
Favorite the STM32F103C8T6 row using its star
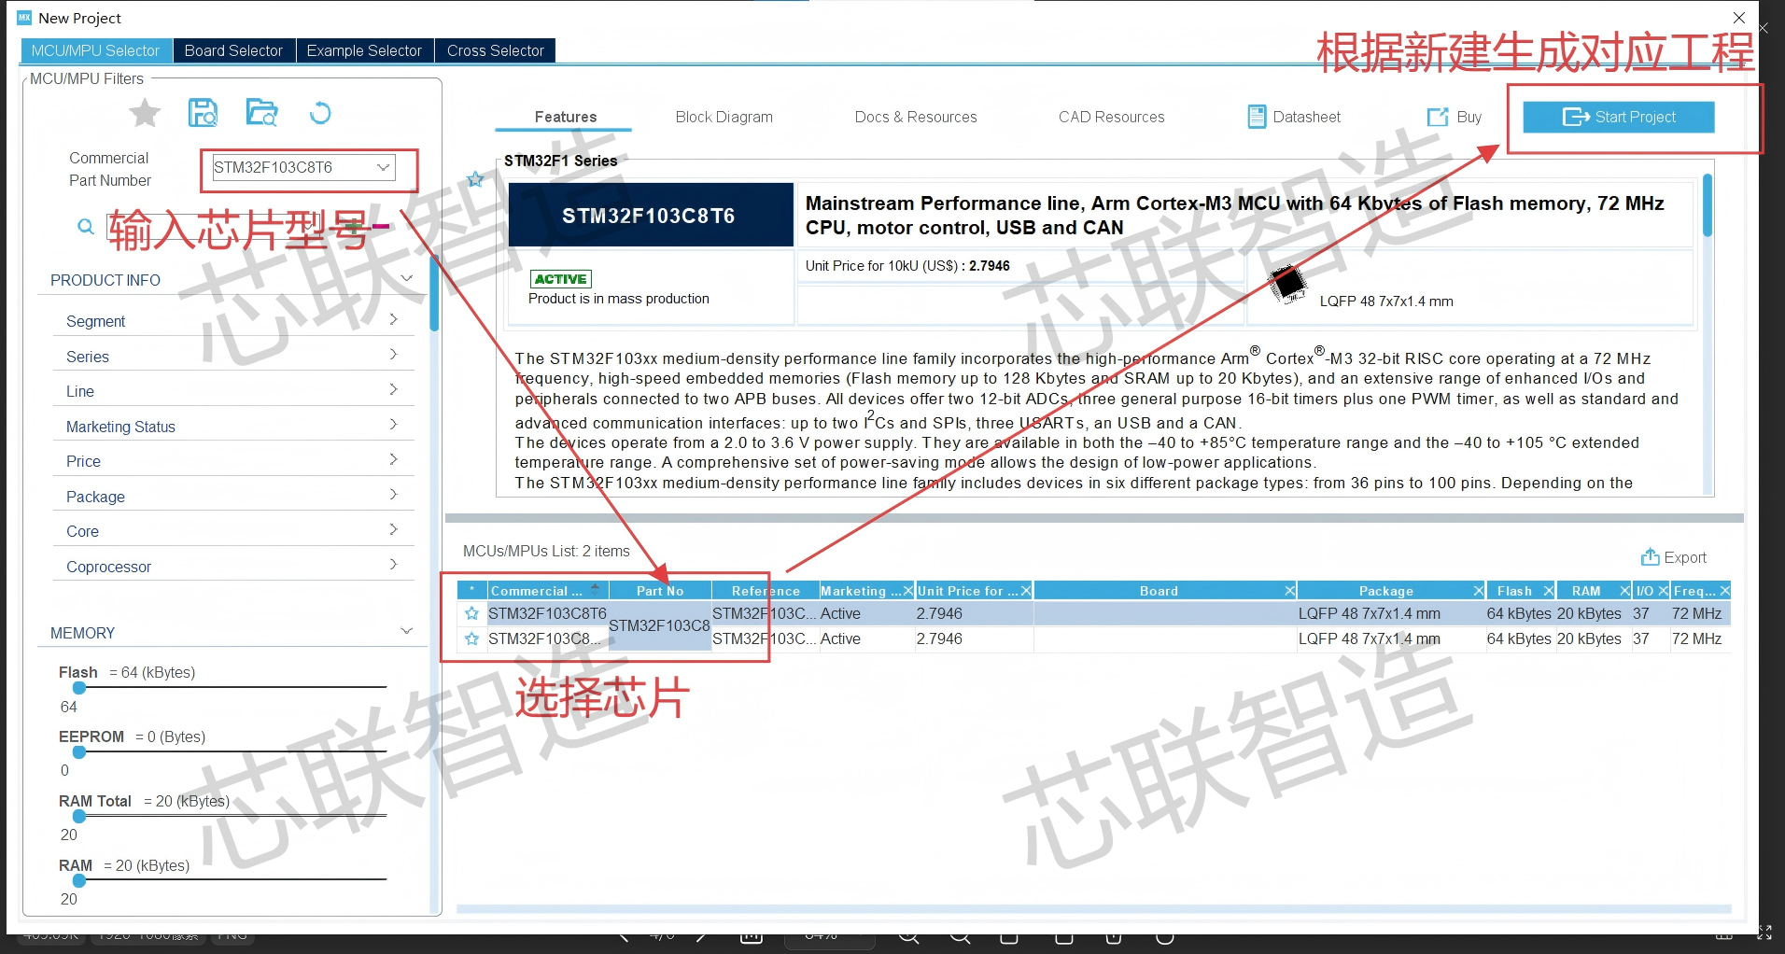(471, 613)
